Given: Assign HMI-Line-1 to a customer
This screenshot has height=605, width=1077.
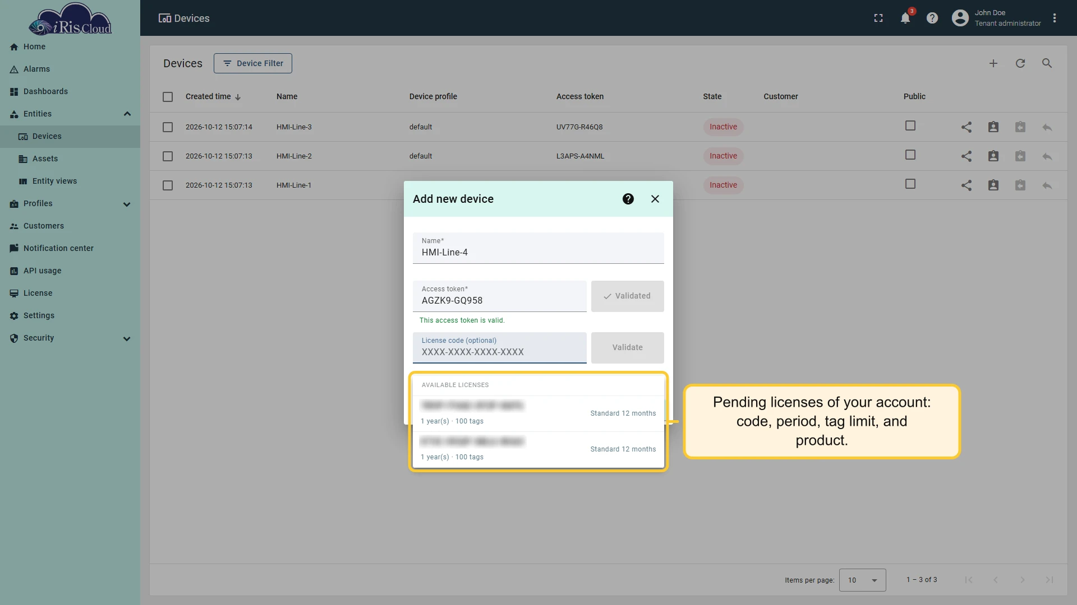Looking at the screenshot, I should 993,185.
